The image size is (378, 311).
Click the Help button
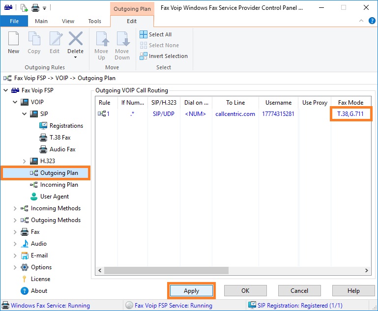[353, 291]
